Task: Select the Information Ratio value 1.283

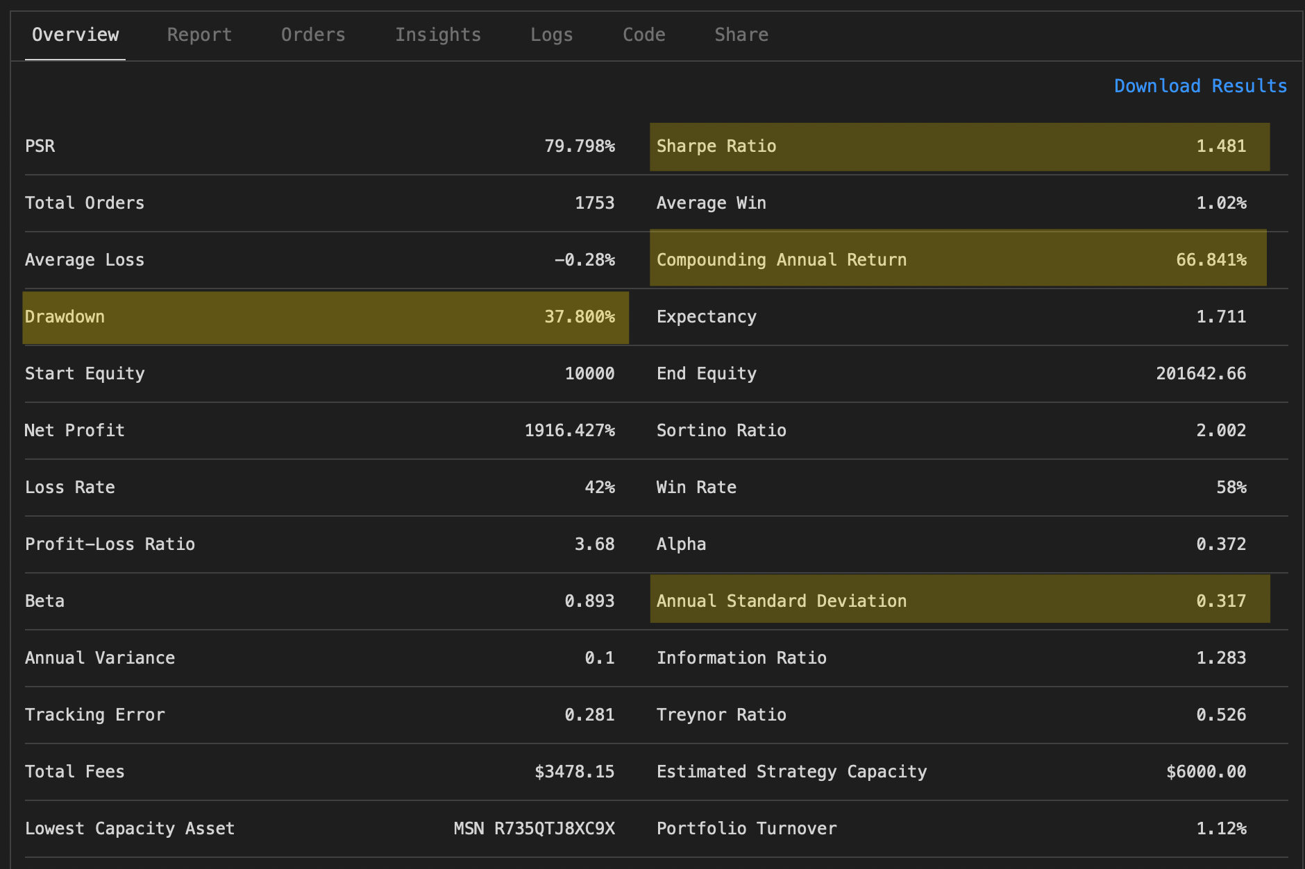Action: pyautogui.click(x=1221, y=658)
